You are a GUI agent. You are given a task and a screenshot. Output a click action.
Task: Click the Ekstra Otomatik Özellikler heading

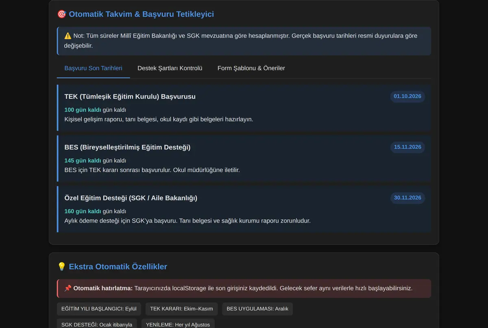118,267
